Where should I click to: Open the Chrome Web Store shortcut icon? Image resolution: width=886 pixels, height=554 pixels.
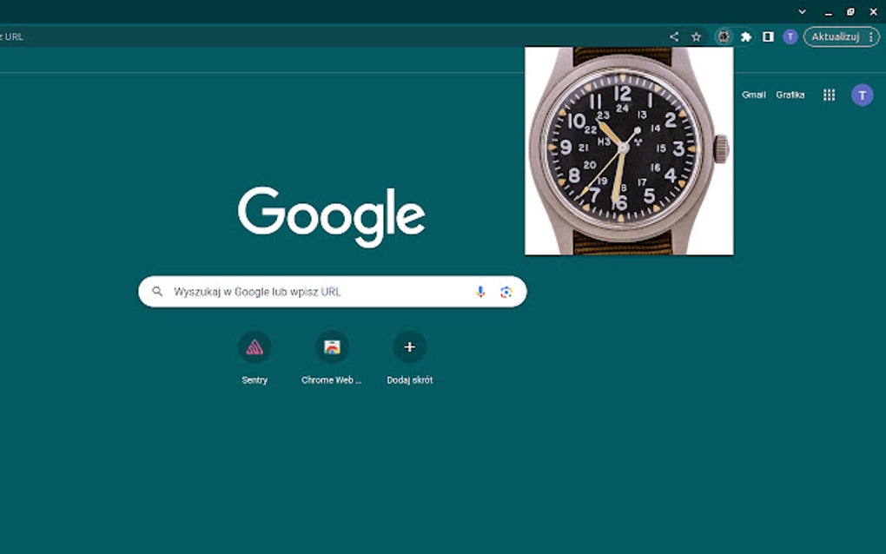332,347
